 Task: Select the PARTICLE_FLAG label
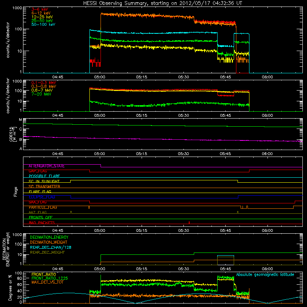[43, 207]
